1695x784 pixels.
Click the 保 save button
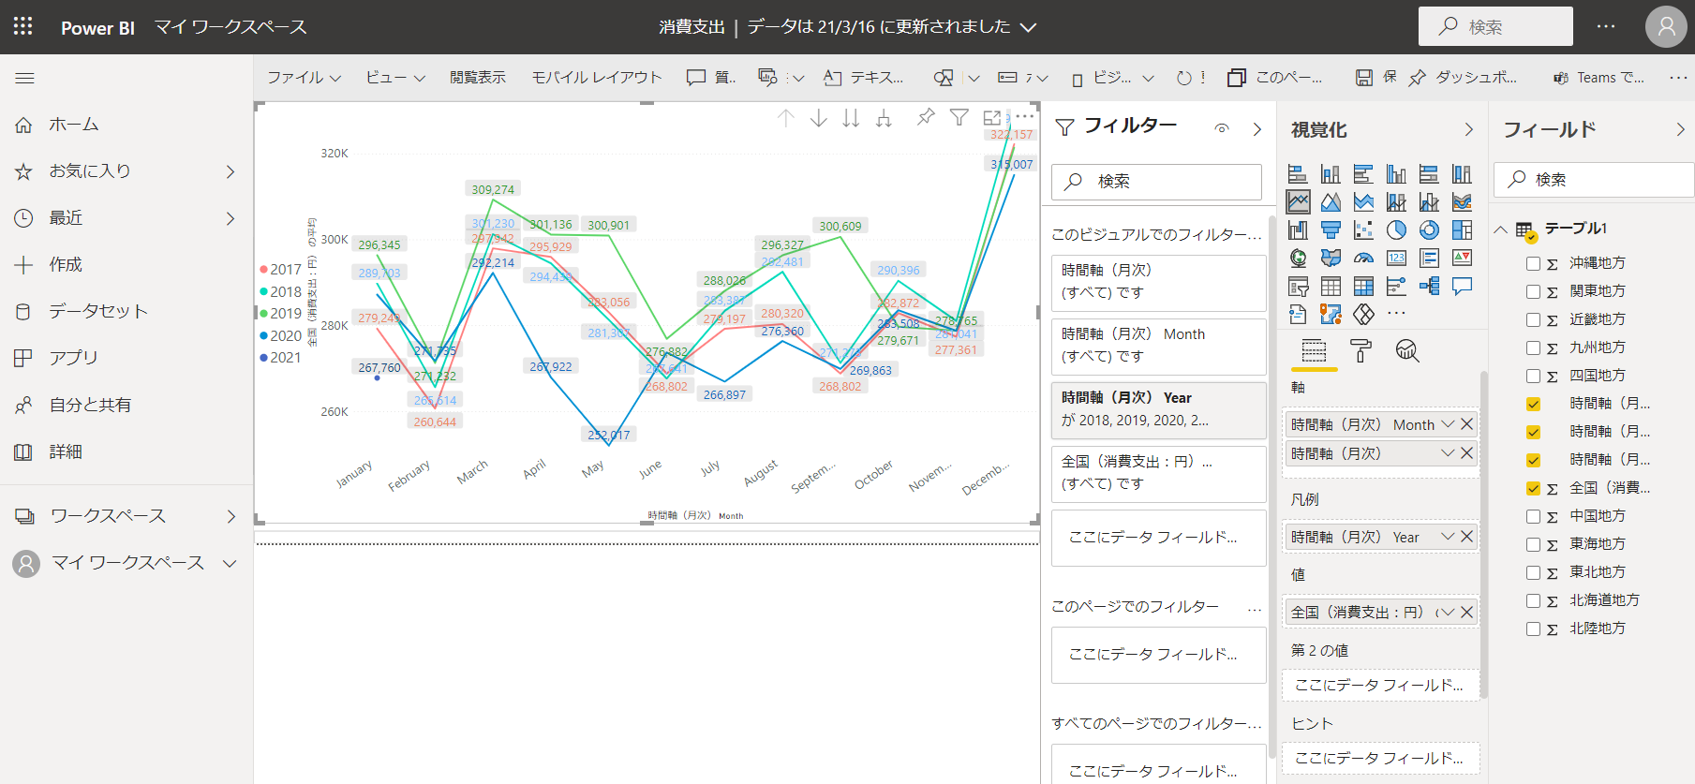[x=1375, y=78]
